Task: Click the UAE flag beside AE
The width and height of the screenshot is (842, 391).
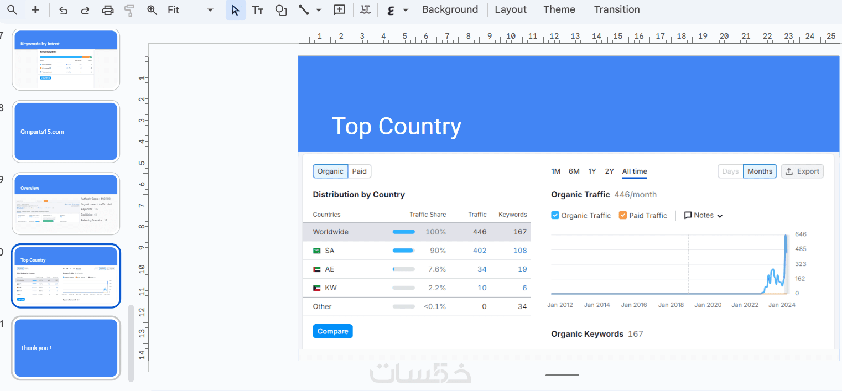Action: coord(317,269)
